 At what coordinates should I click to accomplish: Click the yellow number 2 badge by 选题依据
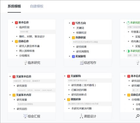point(73,38)
